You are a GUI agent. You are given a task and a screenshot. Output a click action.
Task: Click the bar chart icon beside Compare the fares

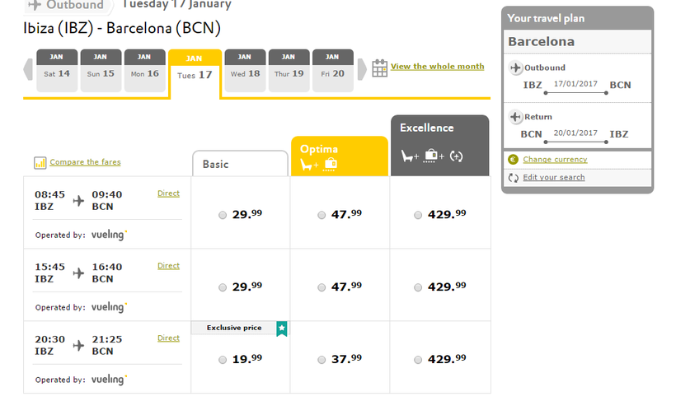pyautogui.click(x=40, y=163)
